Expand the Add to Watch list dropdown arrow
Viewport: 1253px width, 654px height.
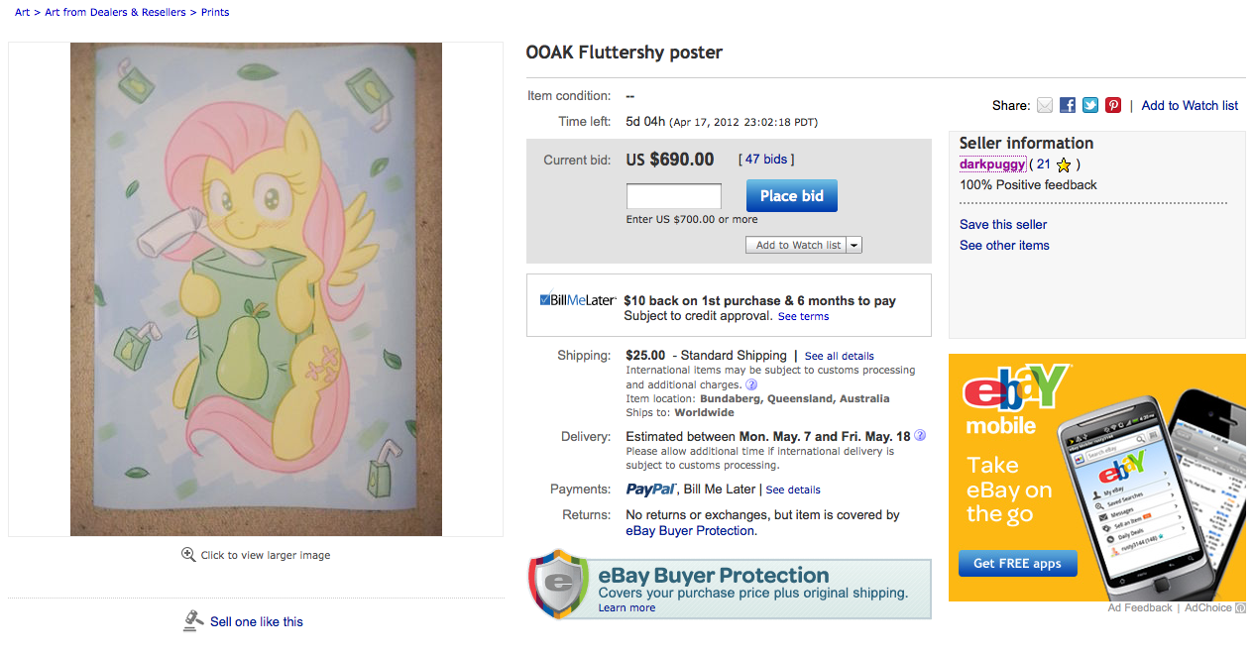(854, 245)
